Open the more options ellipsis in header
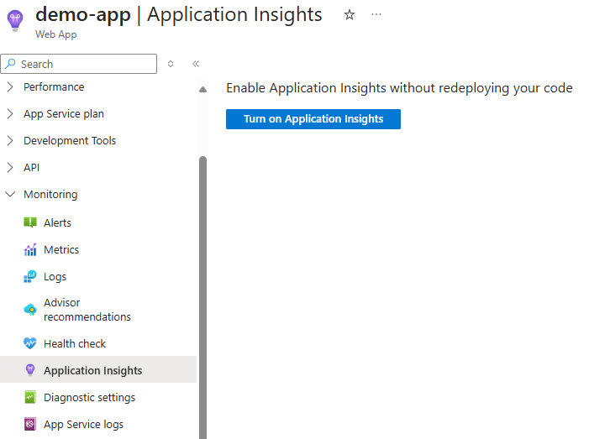This screenshot has width=610, height=439. (x=376, y=15)
